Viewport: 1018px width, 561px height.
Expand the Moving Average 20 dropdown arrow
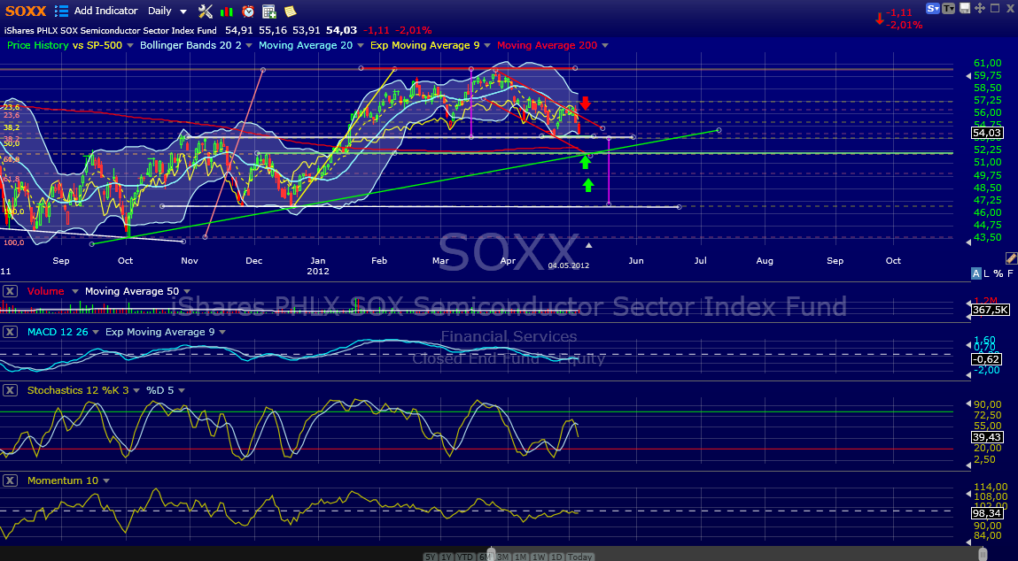pos(361,45)
